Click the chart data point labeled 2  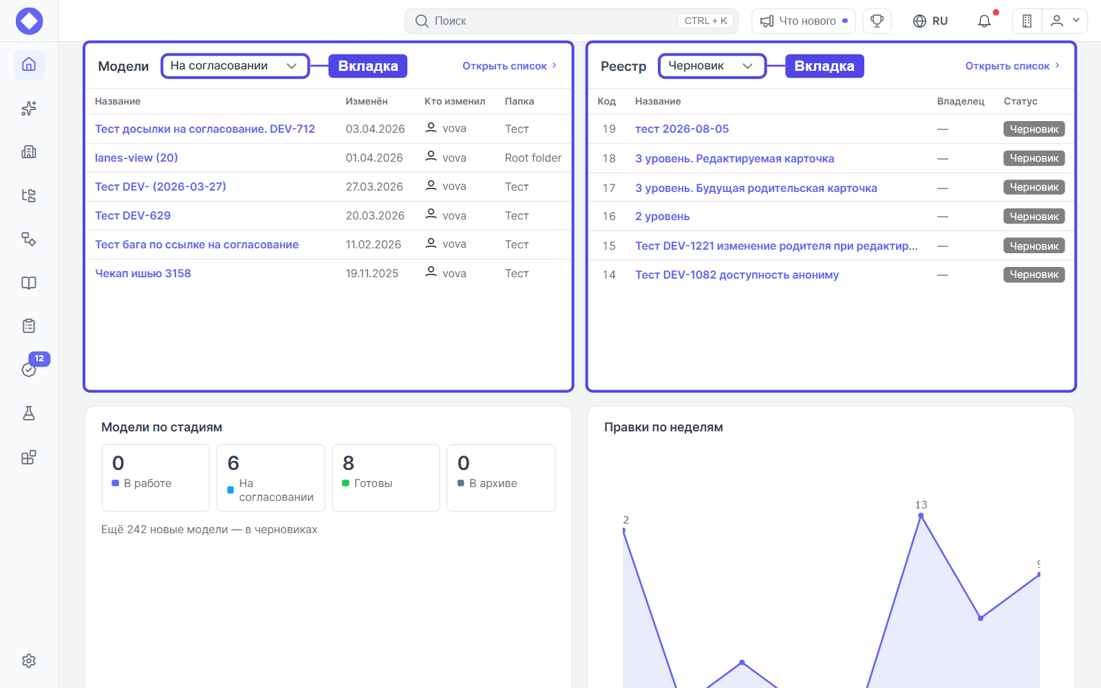pos(624,530)
